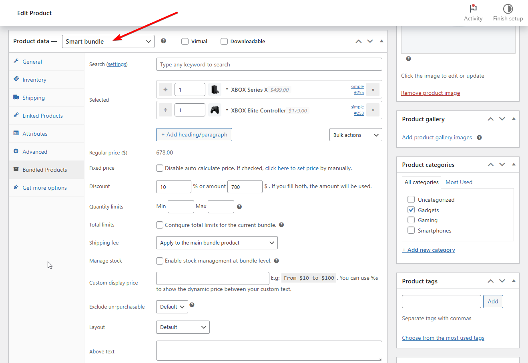
Task: Open the Smart bundle product type dropdown
Action: tap(108, 42)
